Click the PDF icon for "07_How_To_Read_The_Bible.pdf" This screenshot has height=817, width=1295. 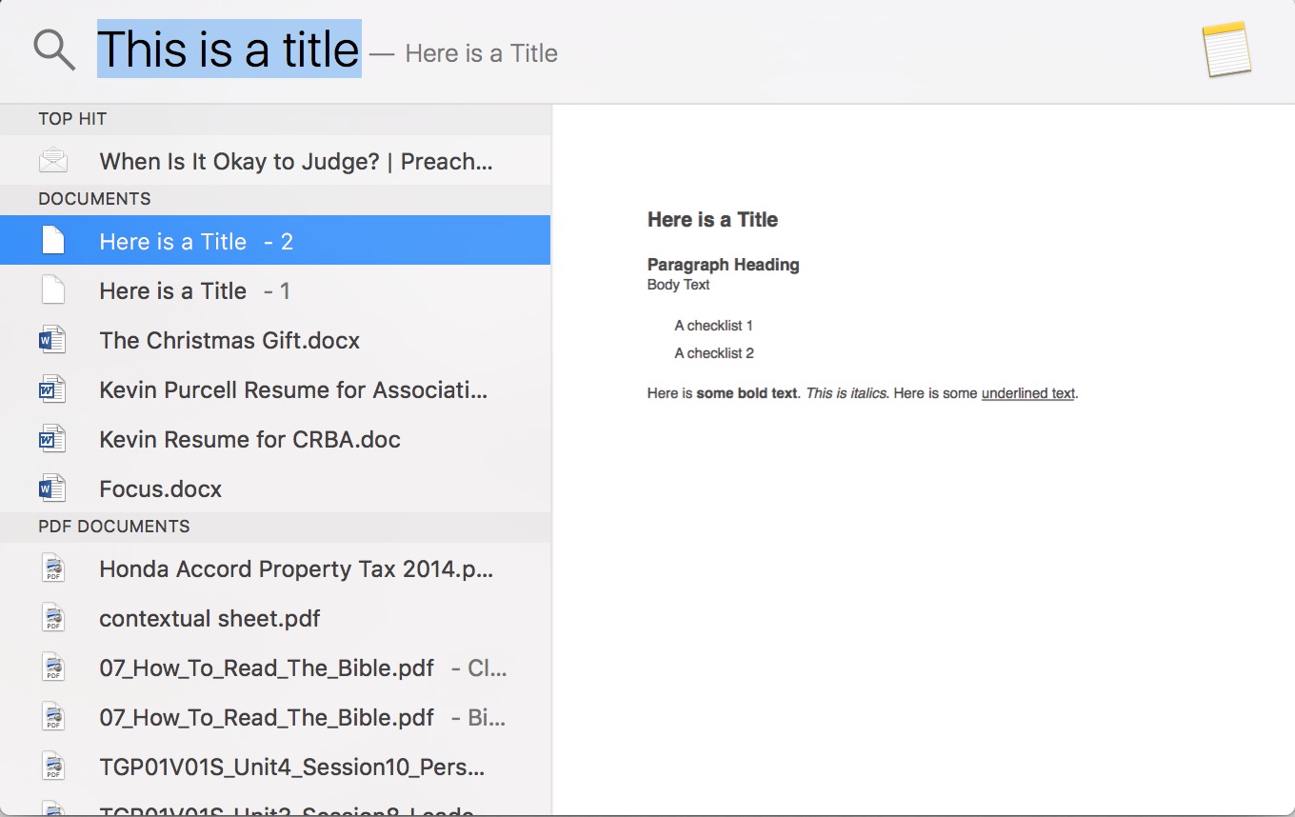pos(53,668)
